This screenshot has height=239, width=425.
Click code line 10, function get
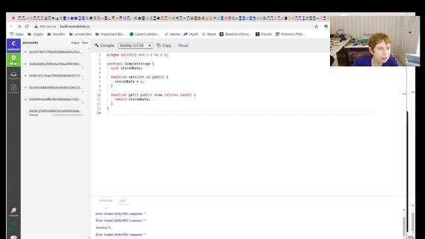[x=153, y=95]
